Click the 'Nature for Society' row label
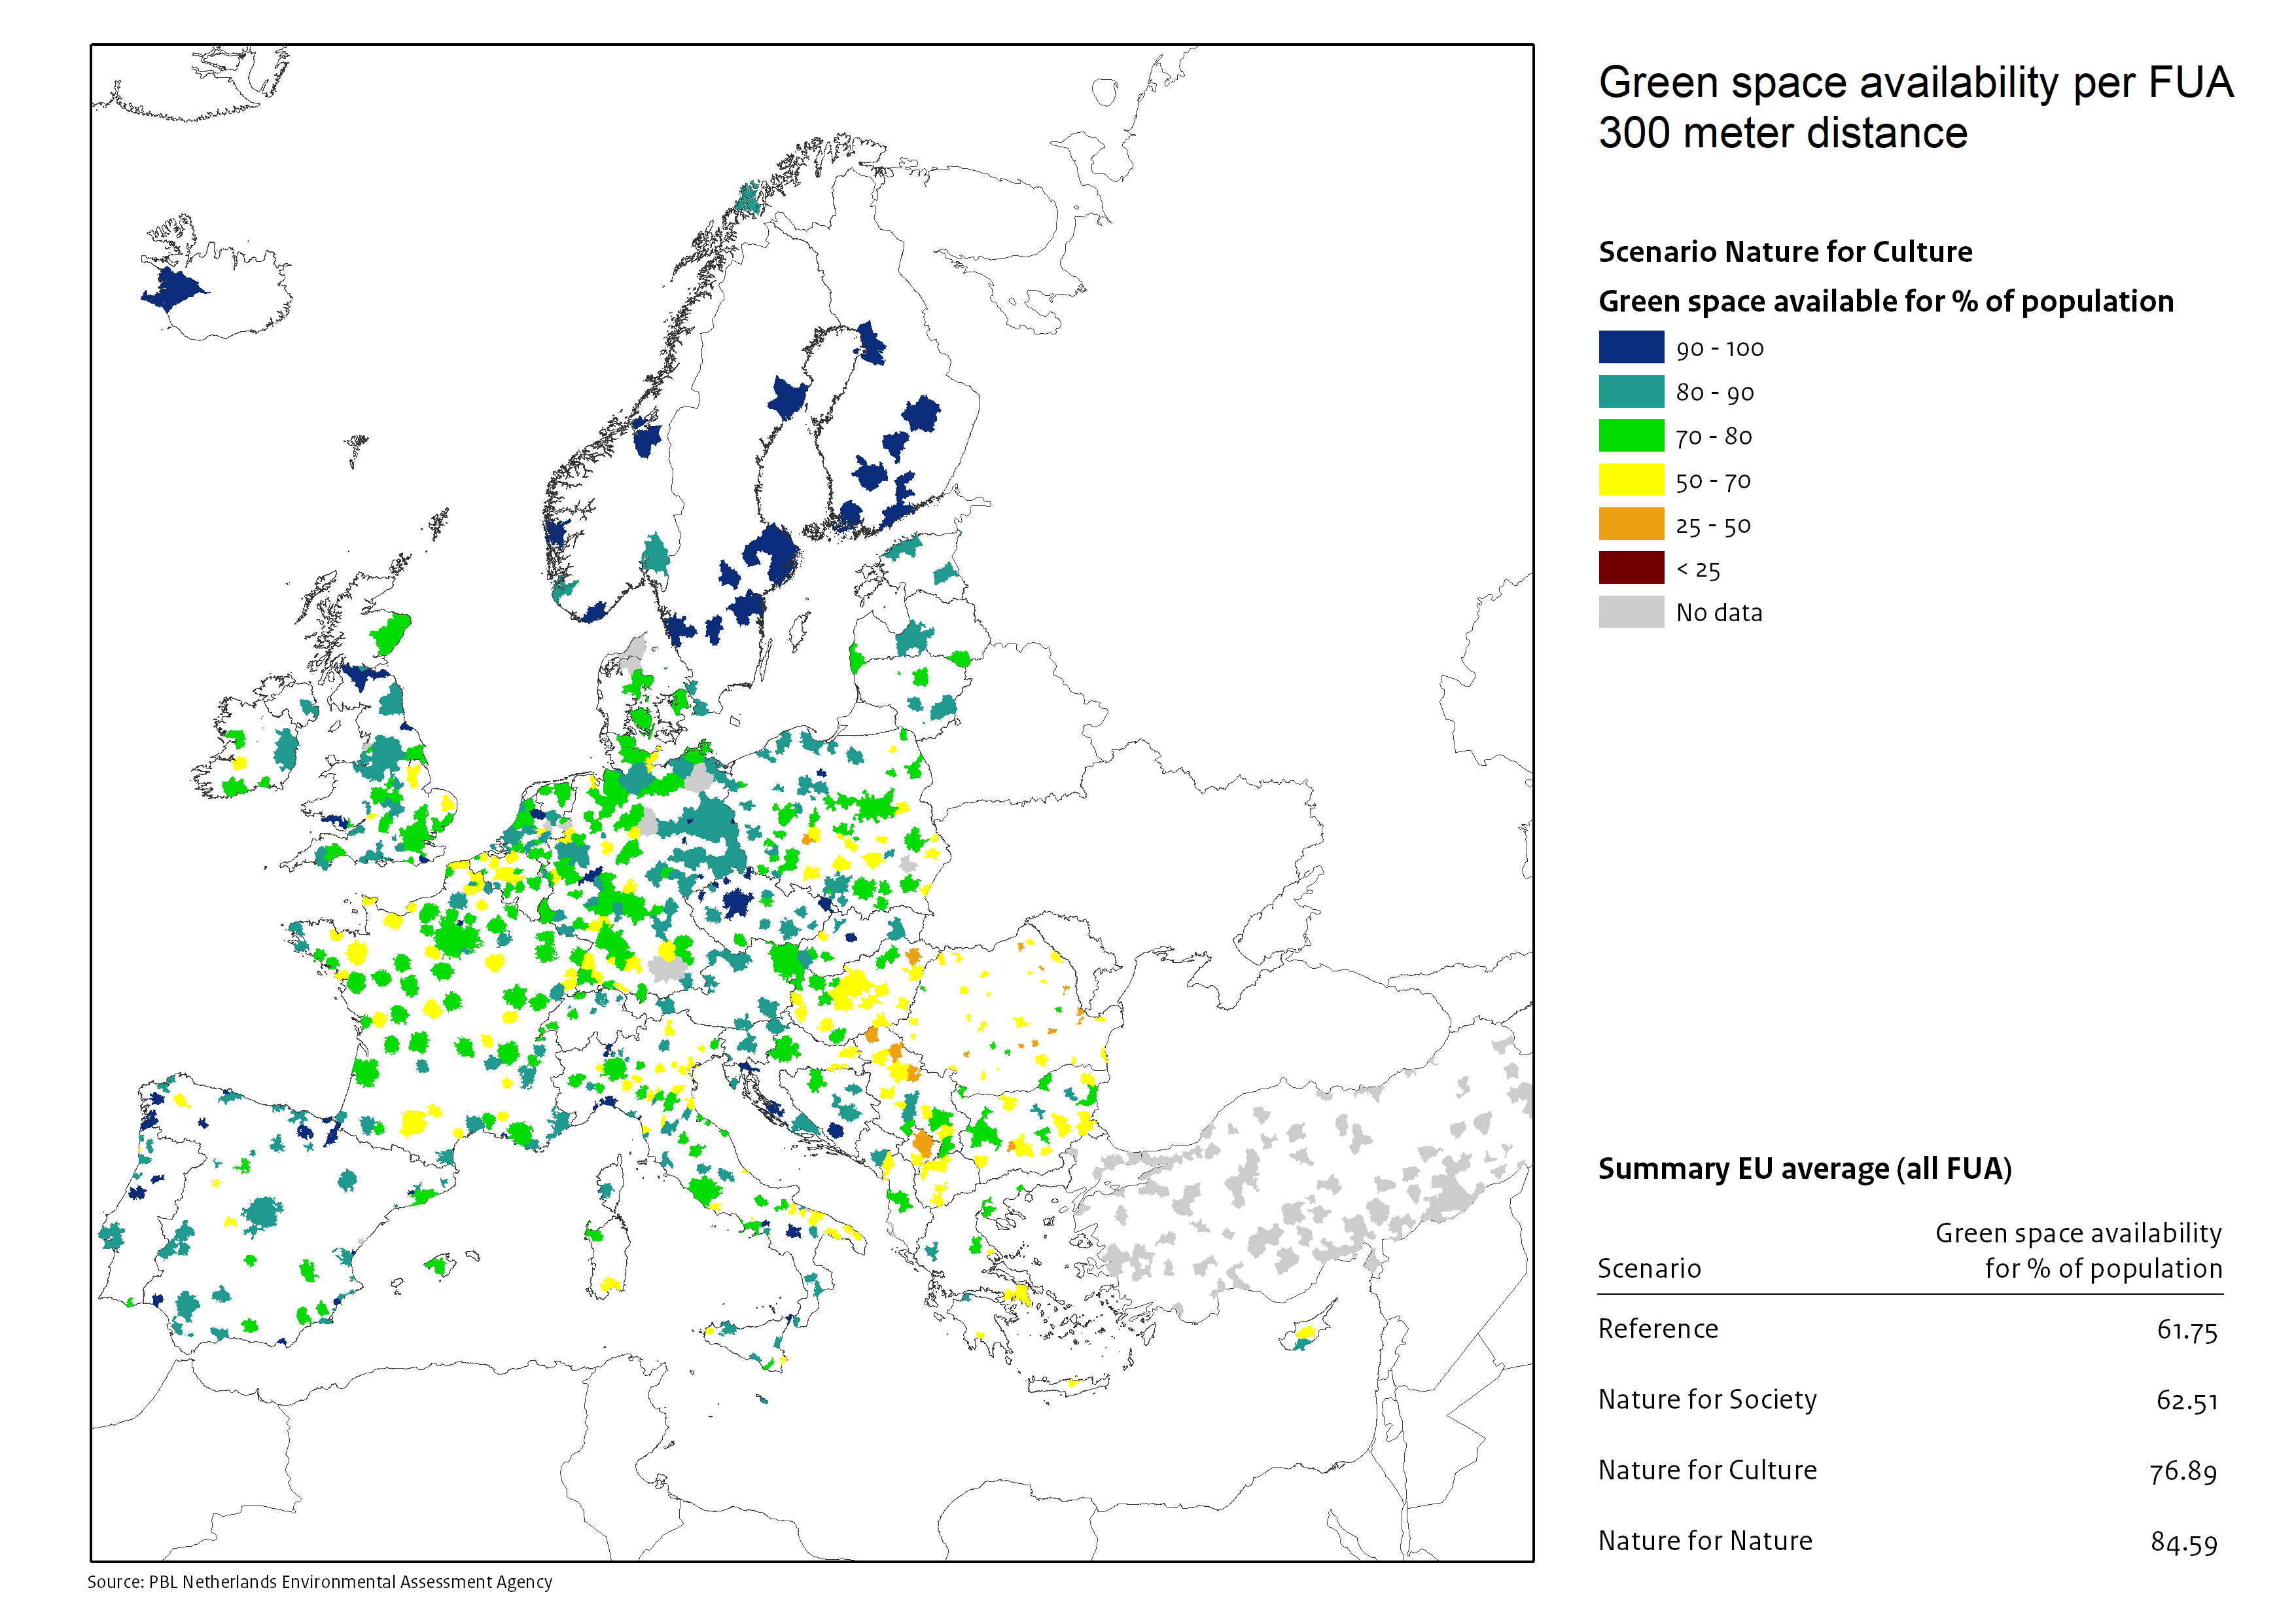Screen dimensions: 2296x1624 pyautogui.click(x=1707, y=1399)
